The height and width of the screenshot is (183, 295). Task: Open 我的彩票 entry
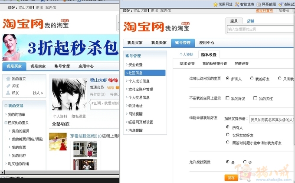tap(19, 147)
